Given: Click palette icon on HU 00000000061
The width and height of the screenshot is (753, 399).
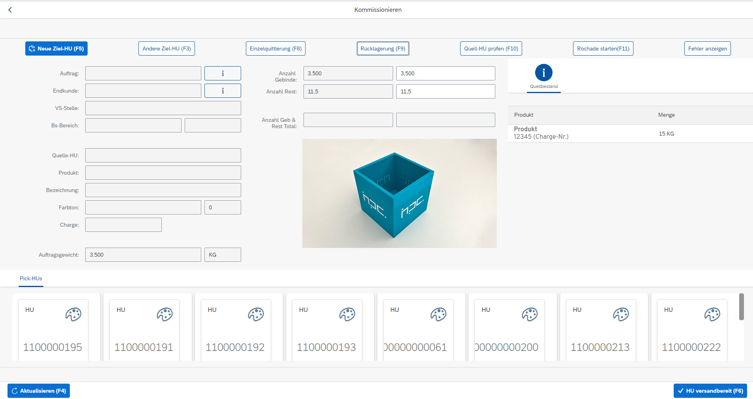Looking at the screenshot, I should 438,314.
